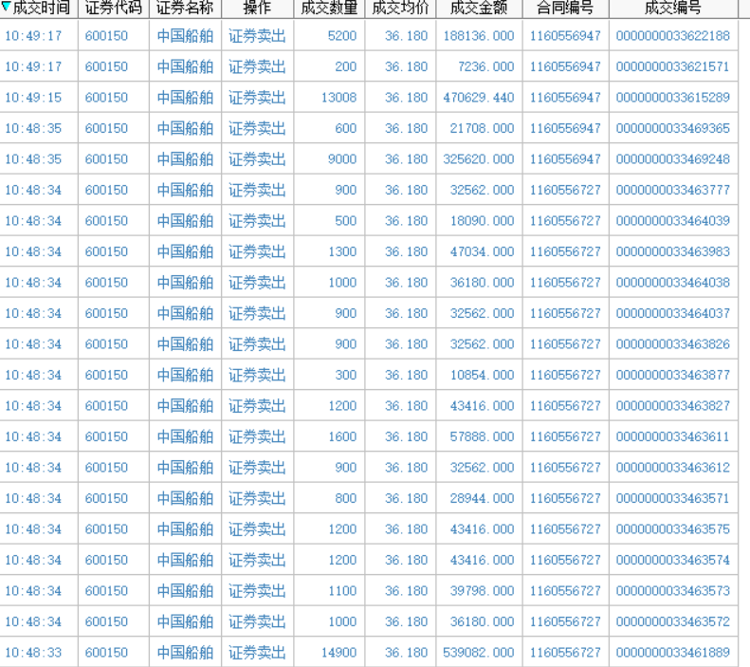Screen dimensions: 750x667
Task: Click trade amount 10854.000
Action: 482,375
